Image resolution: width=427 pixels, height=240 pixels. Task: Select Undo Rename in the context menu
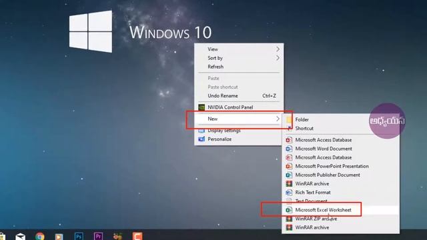point(239,96)
